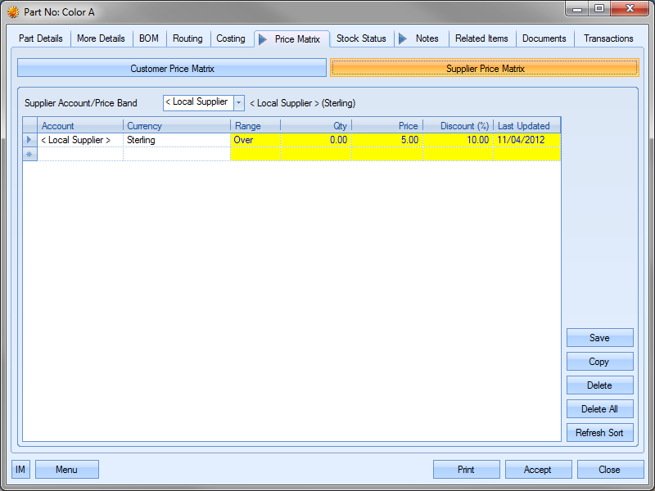Switch to the Supplier Price Matrix view

(x=484, y=69)
